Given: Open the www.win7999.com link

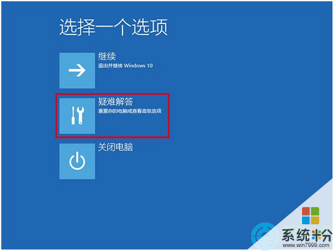Looking at the screenshot, I should 306,245.
